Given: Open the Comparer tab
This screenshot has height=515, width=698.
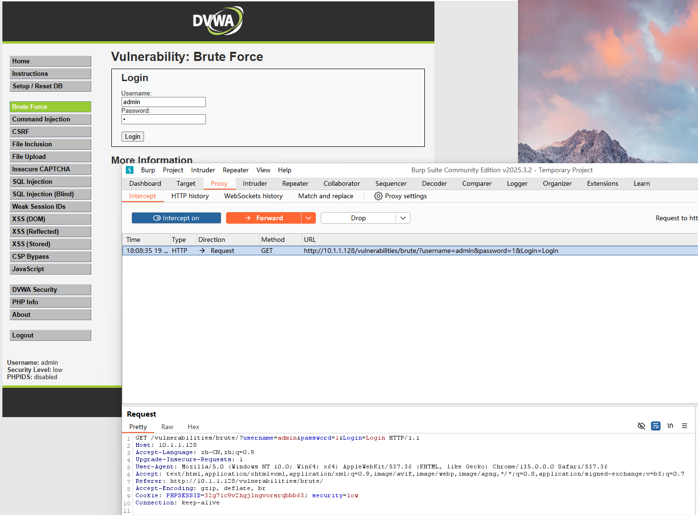Looking at the screenshot, I should tap(477, 183).
